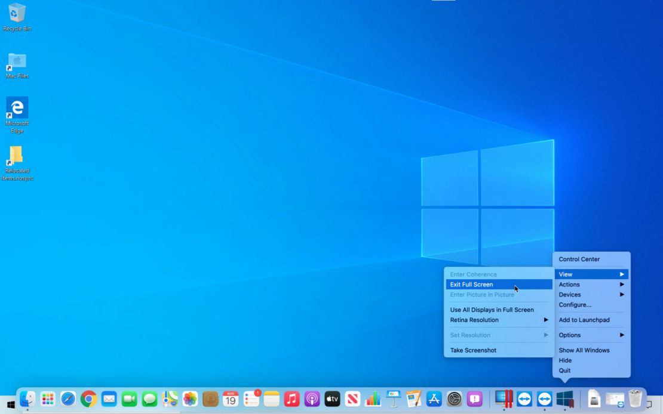Open Keynote from the Dock
This screenshot has width=663, height=414.
(392, 398)
